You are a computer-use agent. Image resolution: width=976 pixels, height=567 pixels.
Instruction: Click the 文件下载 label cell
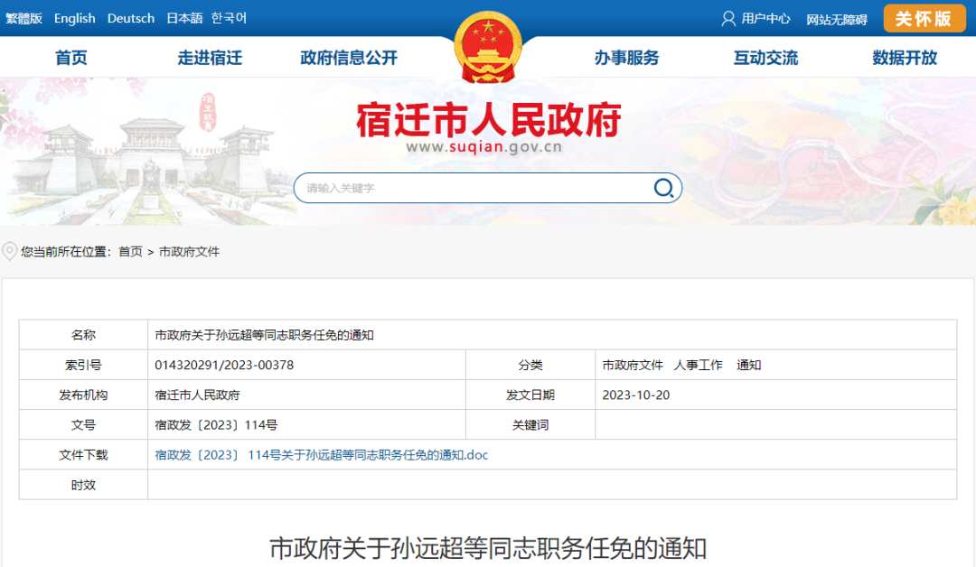pyautogui.click(x=83, y=455)
